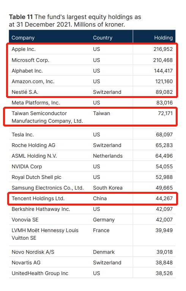Click the Amazon.com, Inc. entry
This screenshot has height=291, width=186.
pos(33,81)
